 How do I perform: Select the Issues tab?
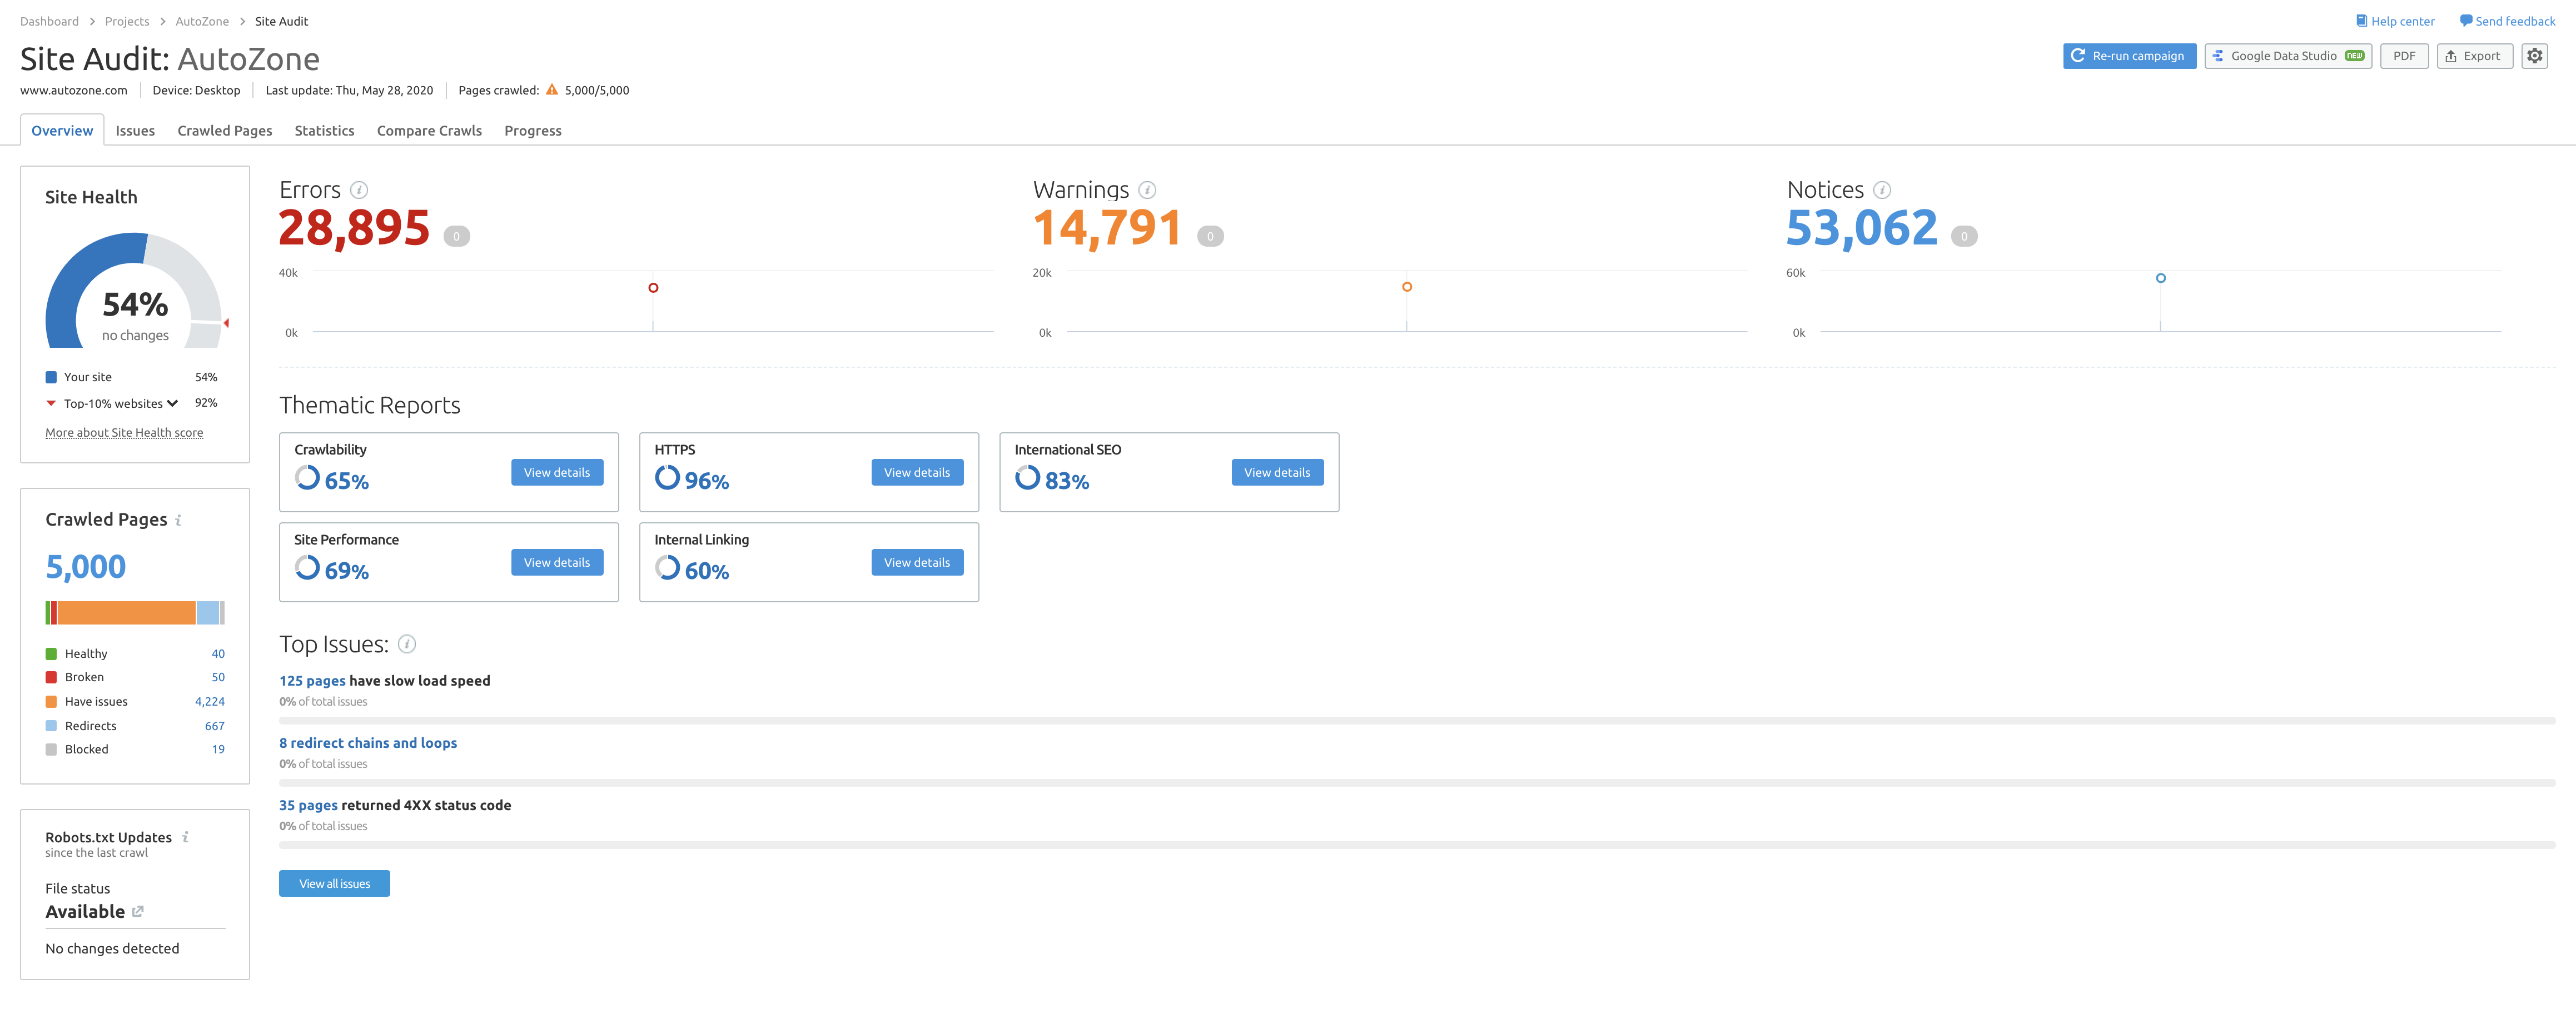(x=135, y=129)
